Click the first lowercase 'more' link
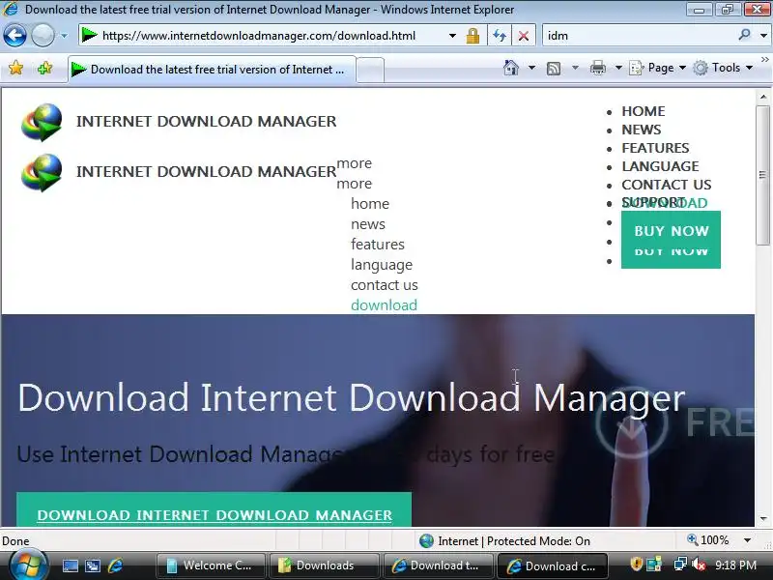The width and height of the screenshot is (773, 580). 354,163
